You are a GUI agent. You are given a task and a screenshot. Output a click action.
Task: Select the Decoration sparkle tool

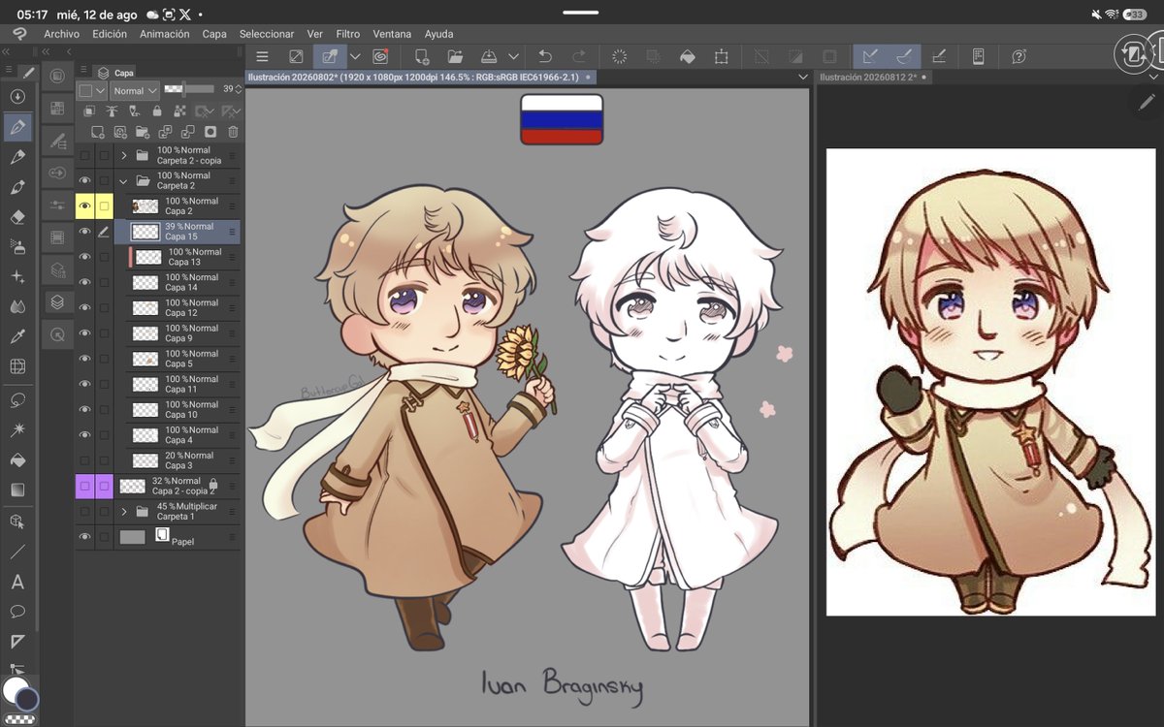tap(17, 276)
